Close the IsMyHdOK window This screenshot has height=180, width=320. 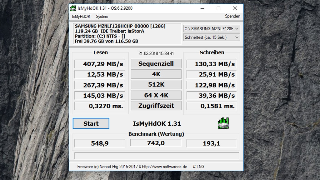(x=235, y=8)
